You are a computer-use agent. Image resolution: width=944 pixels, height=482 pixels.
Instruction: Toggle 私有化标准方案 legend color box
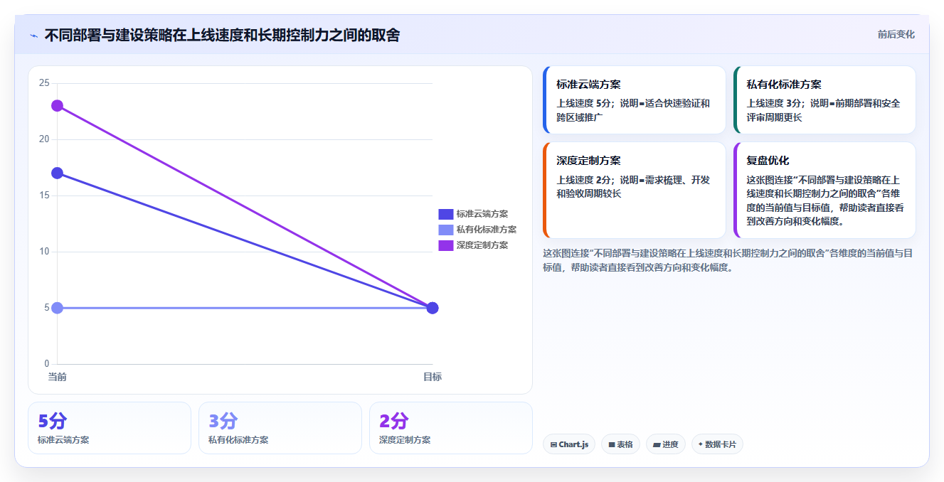point(445,230)
